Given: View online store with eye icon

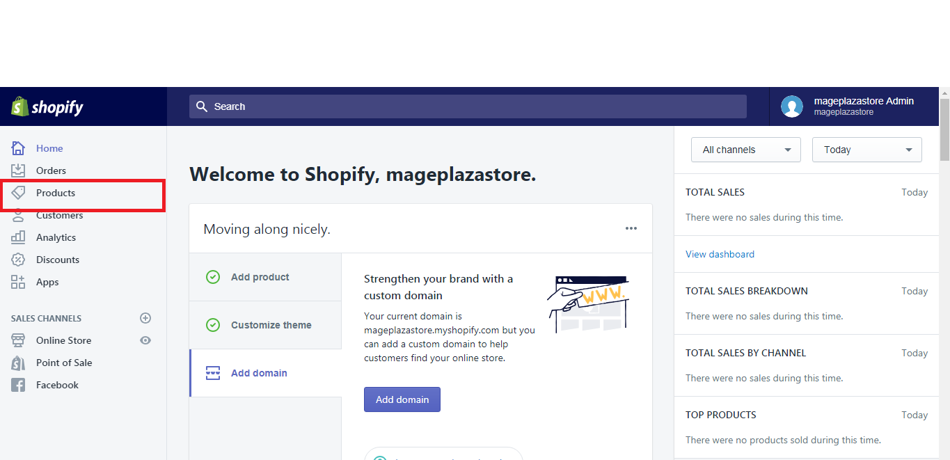Looking at the screenshot, I should 145,340.
